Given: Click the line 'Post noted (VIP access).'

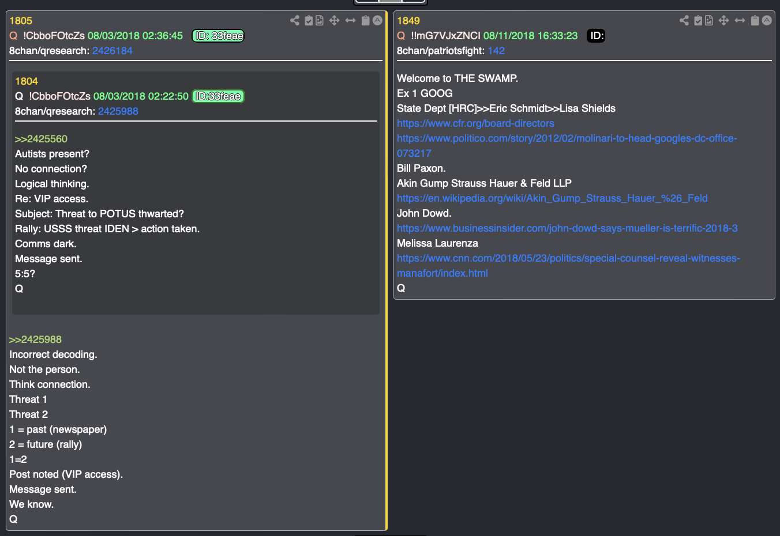Looking at the screenshot, I should click(x=66, y=474).
